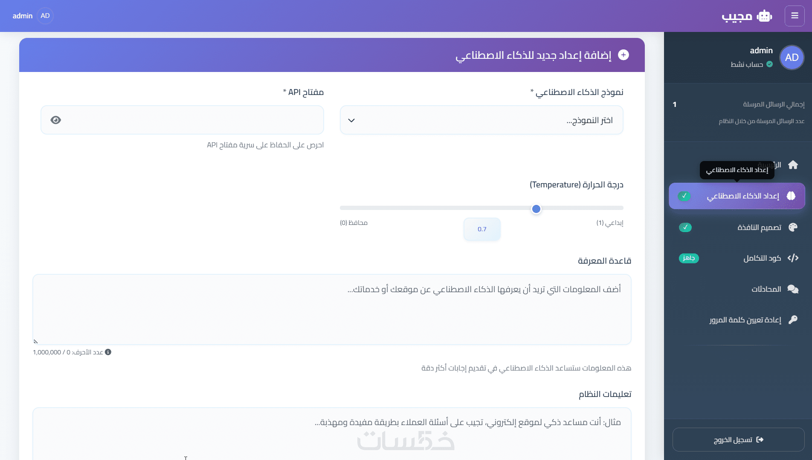Go to إعادة تعيين كلمة المرور page

click(x=745, y=320)
